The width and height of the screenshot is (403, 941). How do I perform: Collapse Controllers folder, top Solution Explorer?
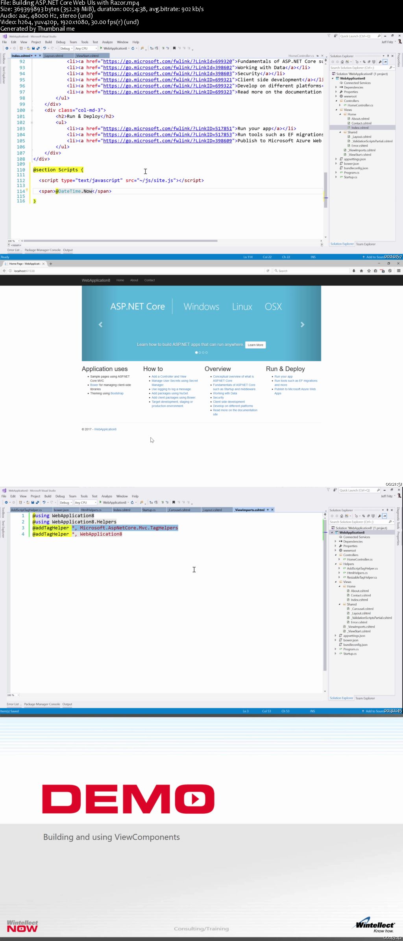(x=336, y=101)
